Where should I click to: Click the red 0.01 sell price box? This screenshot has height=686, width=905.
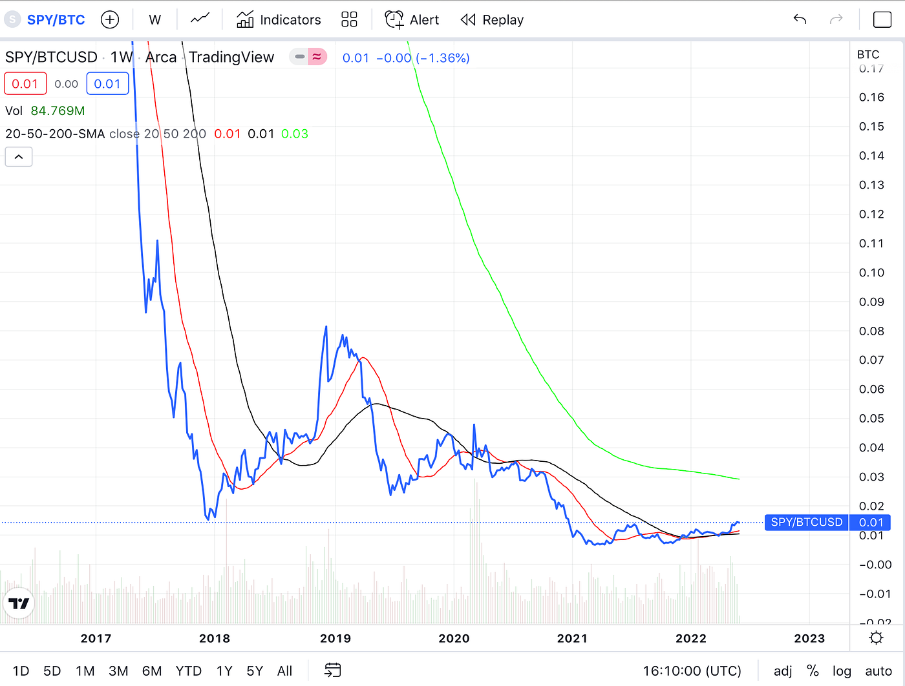(x=25, y=83)
